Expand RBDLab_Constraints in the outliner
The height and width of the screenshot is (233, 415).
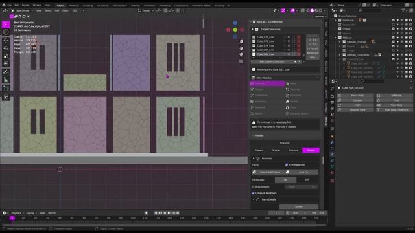[x=340, y=55]
